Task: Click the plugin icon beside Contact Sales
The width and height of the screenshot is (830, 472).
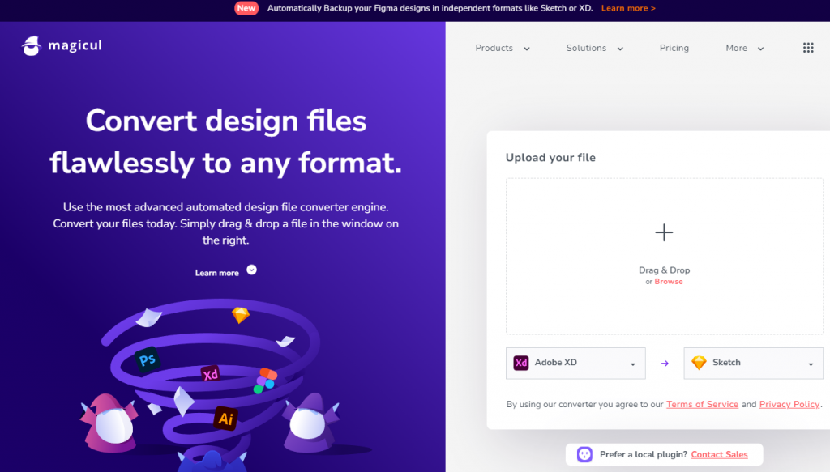Action: tap(584, 454)
